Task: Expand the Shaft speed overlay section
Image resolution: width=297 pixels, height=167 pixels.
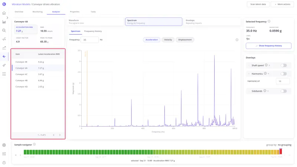Action: tap(249, 66)
